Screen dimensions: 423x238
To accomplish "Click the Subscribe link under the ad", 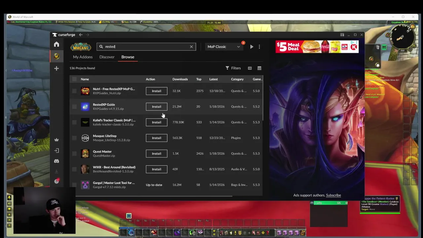I will (333, 195).
